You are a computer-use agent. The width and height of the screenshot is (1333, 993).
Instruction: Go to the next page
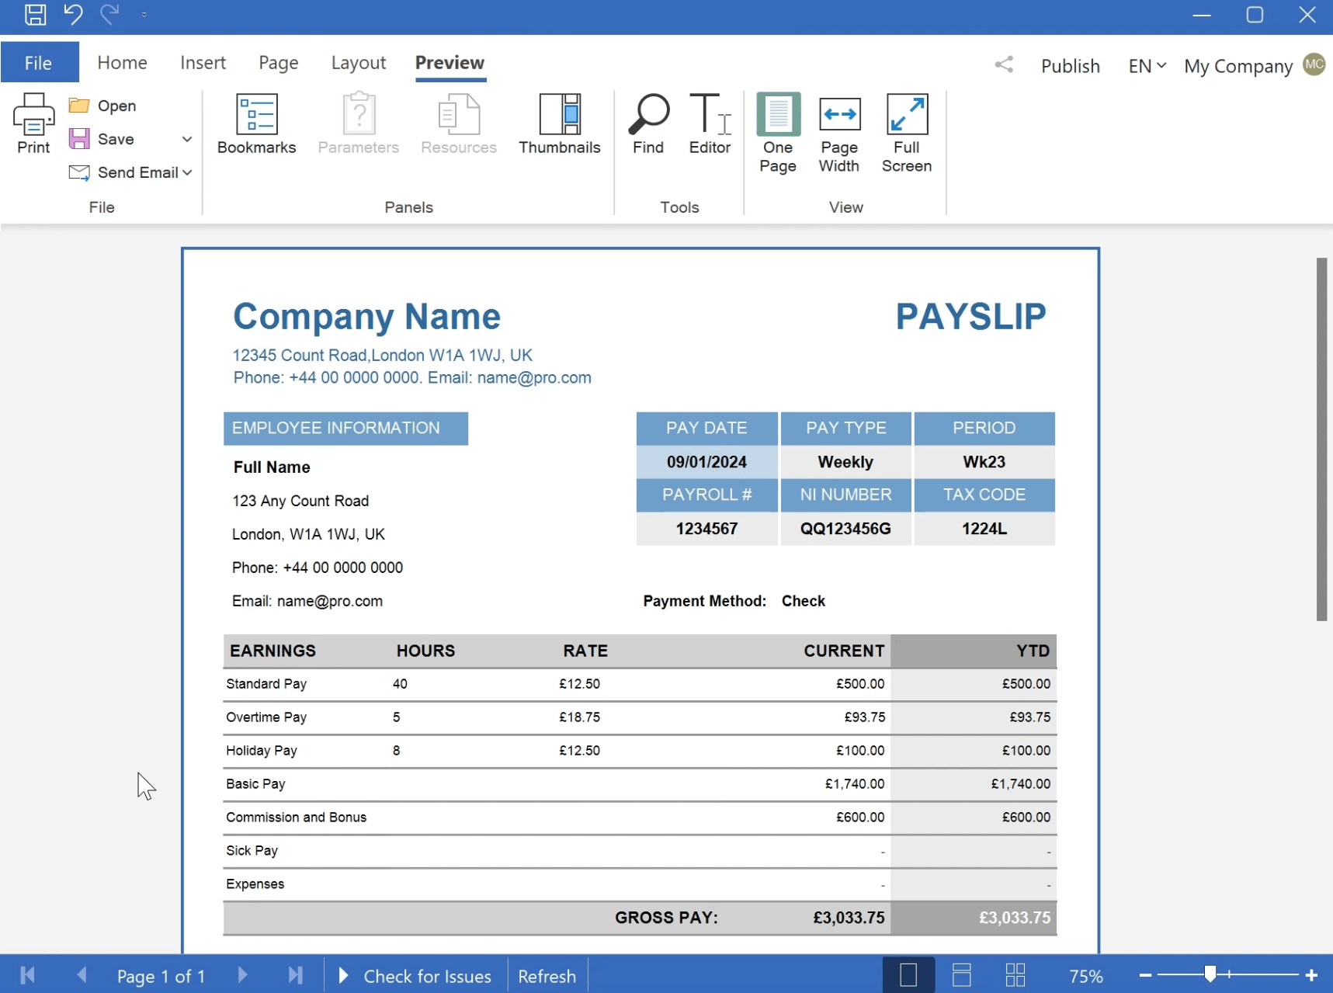click(x=242, y=975)
